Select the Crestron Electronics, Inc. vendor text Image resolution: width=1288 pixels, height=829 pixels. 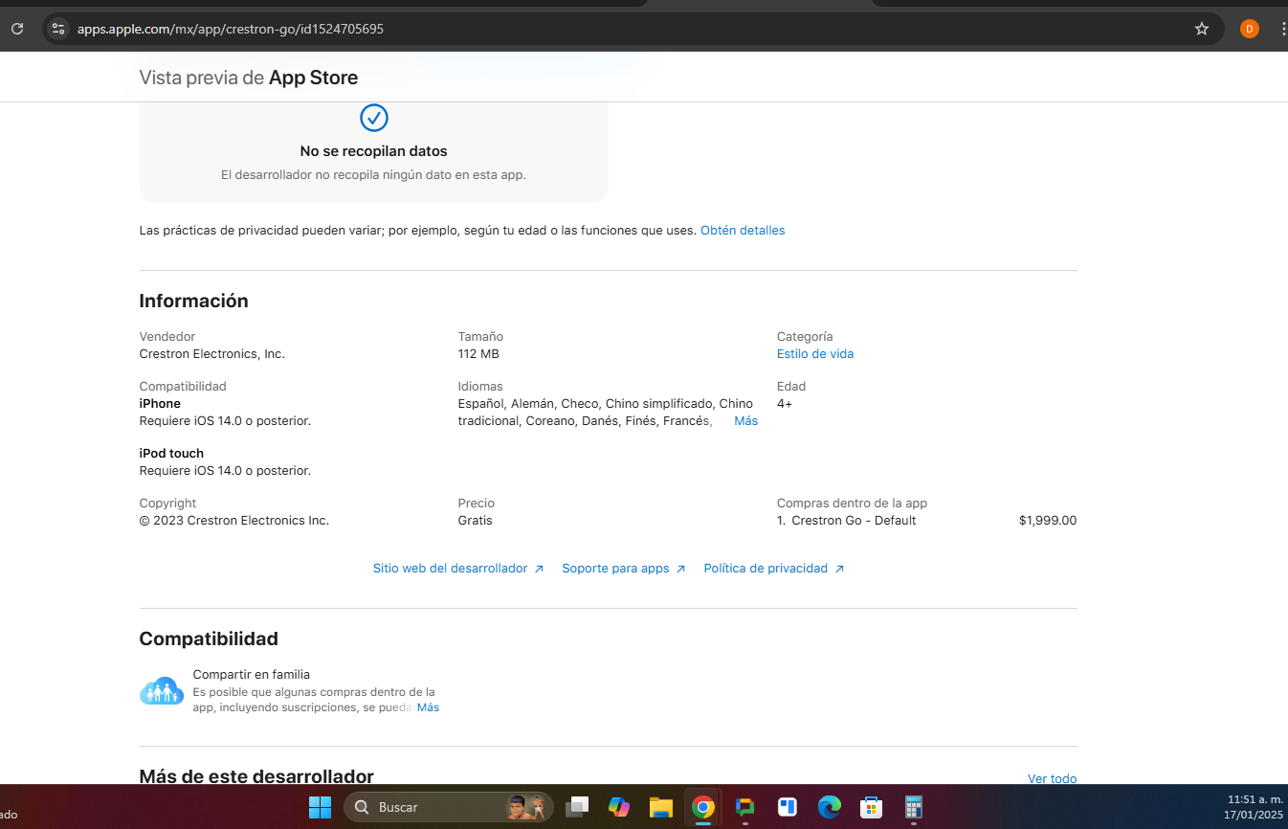[x=212, y=354]
